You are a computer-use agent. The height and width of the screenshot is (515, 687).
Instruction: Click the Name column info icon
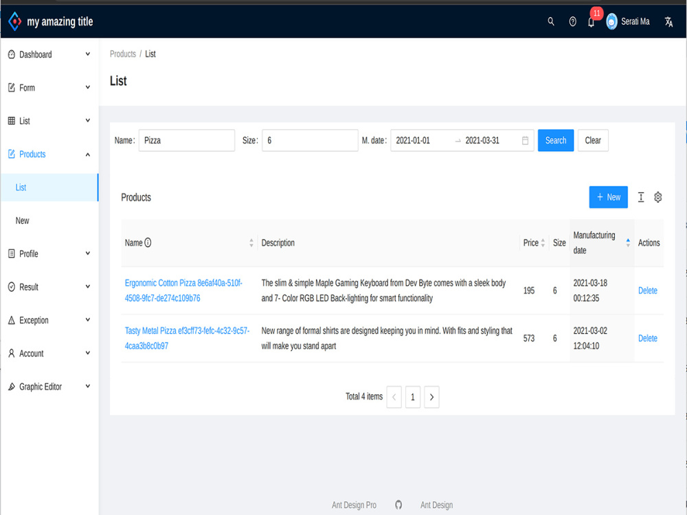pyautogui.click(x=148, y=242)
